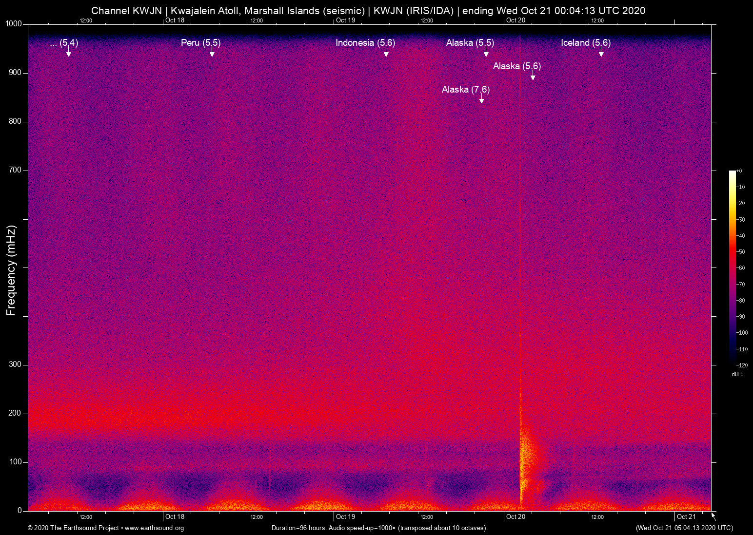Click the Oct 19 label on top axis

click(x=345, y=20)
